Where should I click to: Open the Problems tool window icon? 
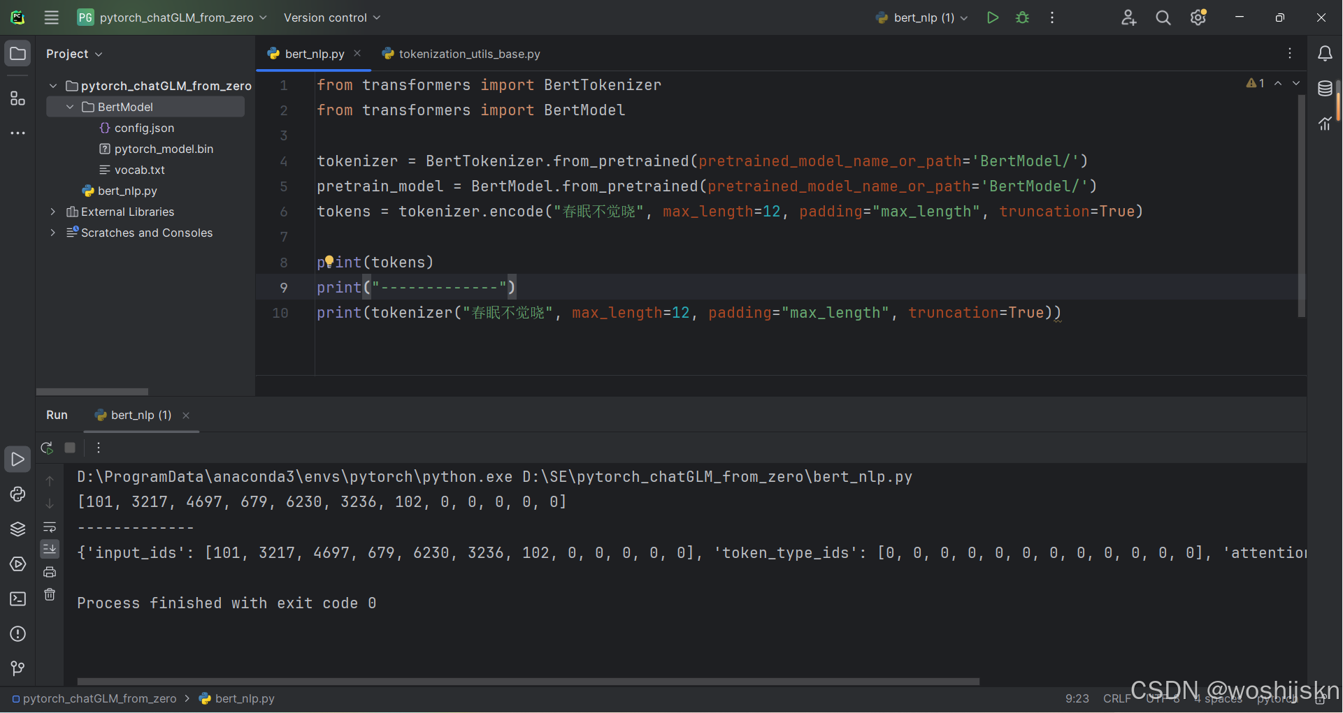tap(17, 634)
